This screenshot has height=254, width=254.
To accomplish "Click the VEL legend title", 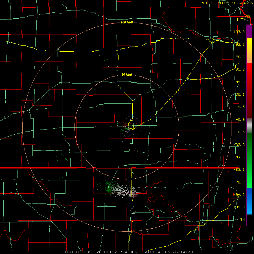I will tap(248, 17).
